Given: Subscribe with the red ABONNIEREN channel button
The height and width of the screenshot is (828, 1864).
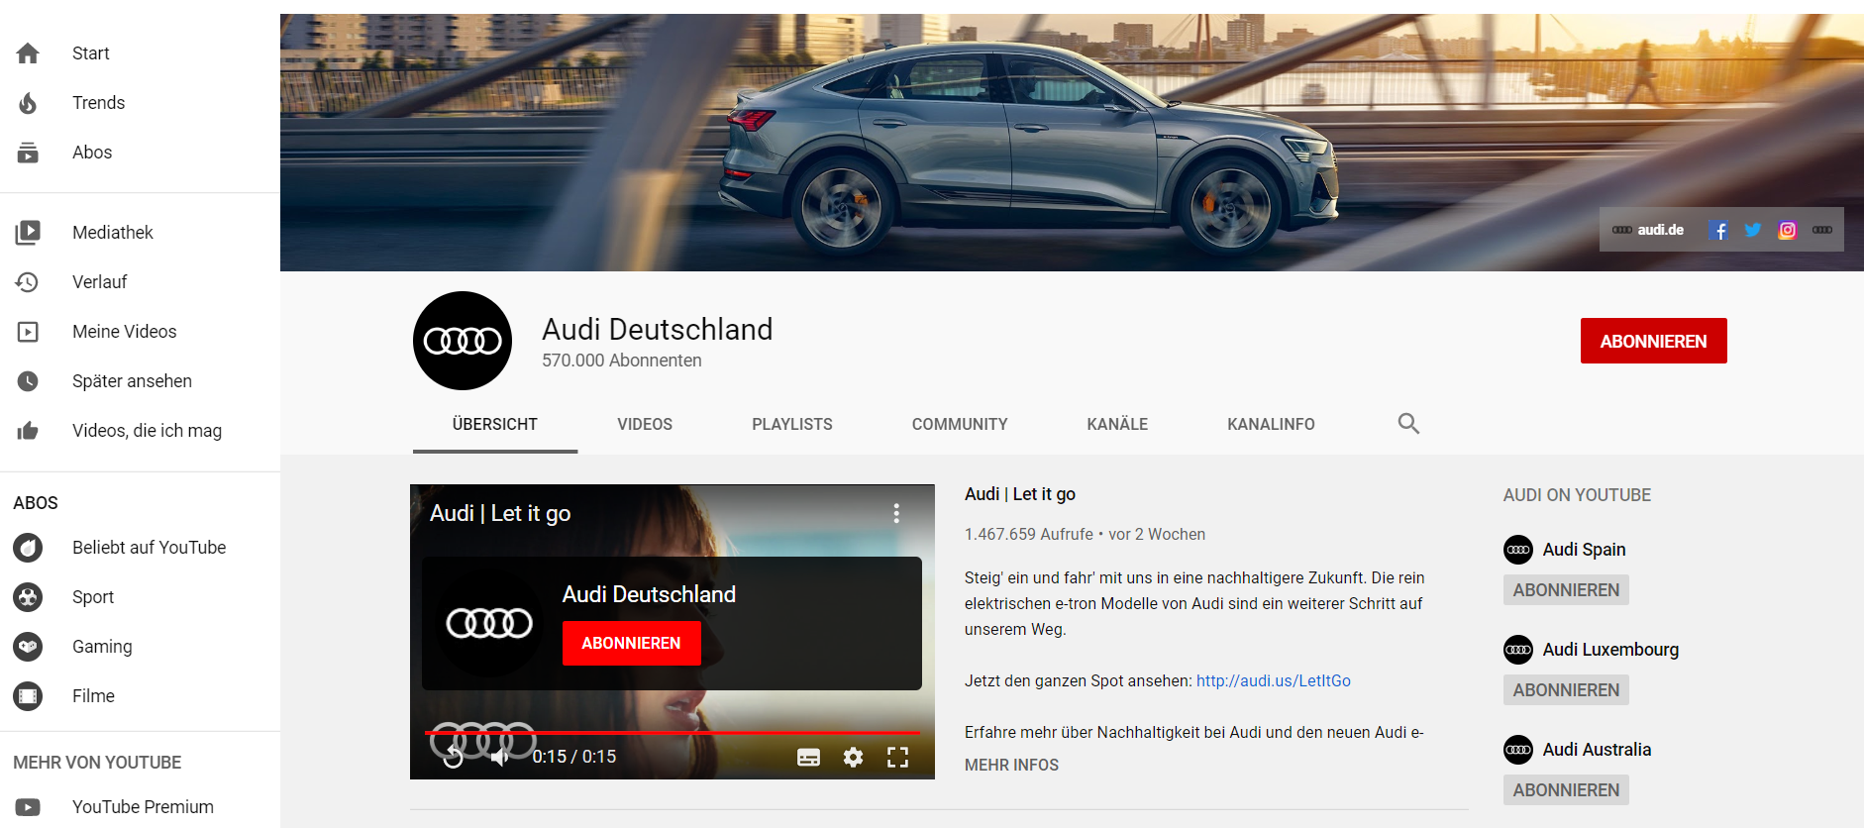Looking at the screenshot, I should [x=1653, y=341].
